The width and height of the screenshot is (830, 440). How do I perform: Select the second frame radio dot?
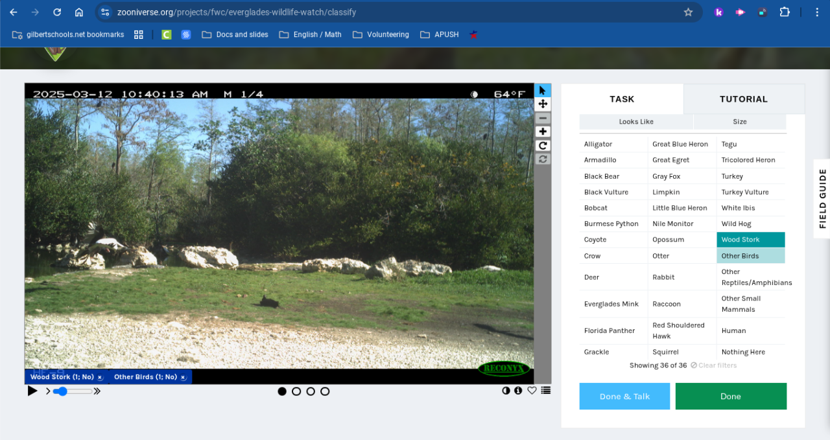(296, 391)
